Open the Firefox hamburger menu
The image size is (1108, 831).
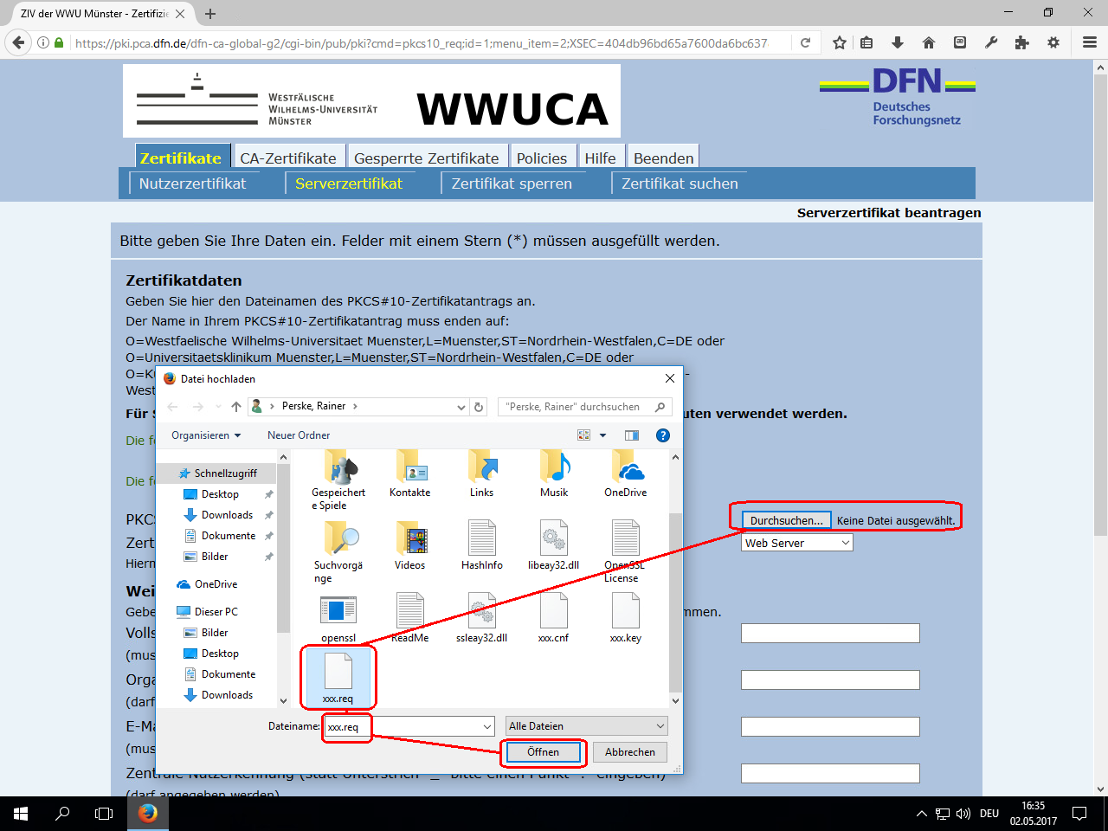click(x=1090, y=42)
